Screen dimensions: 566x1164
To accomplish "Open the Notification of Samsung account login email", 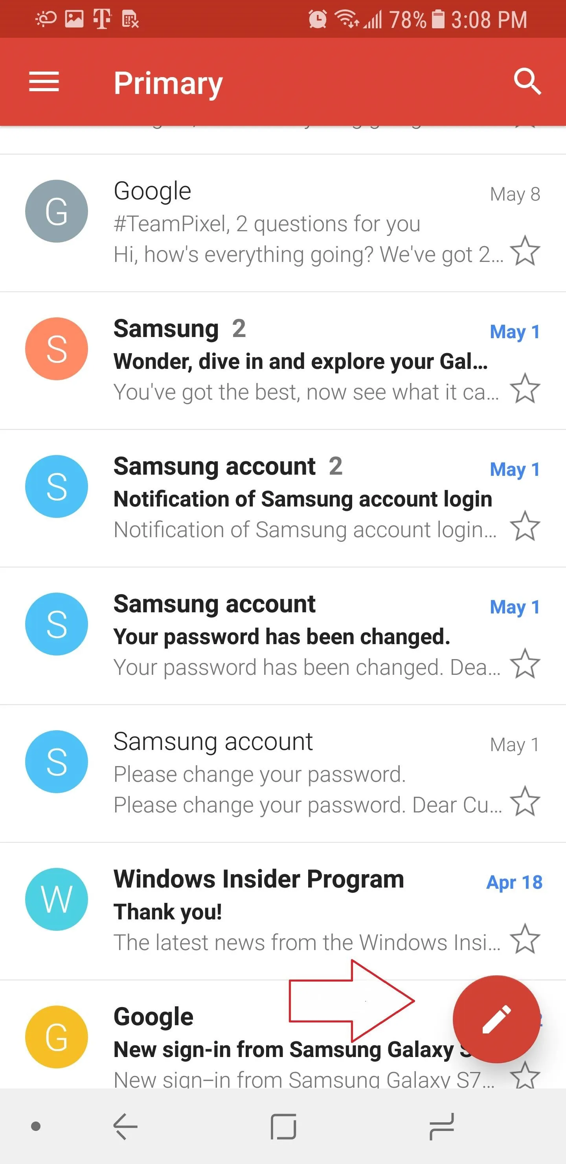I will (x=283, y=498).
